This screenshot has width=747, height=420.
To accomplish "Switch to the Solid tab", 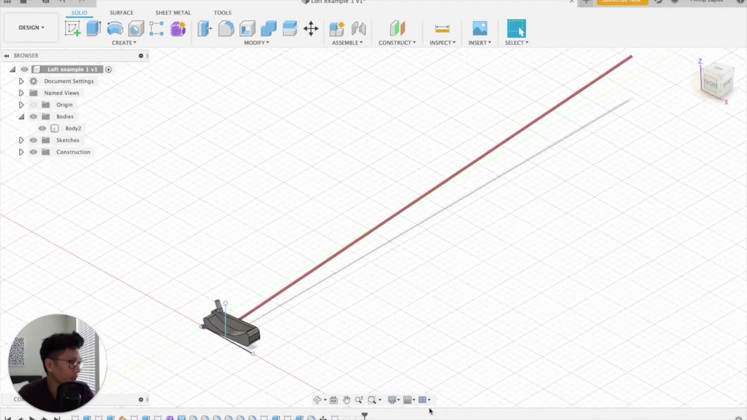I will (79, 13).
